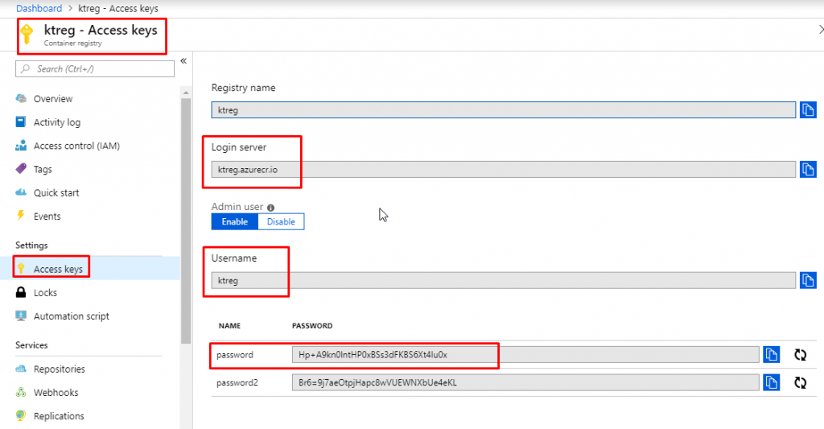The height and width of the screenshot is (429, 824).
Task: Select Access keys under Settings
Action: click(x=58, y=269)
